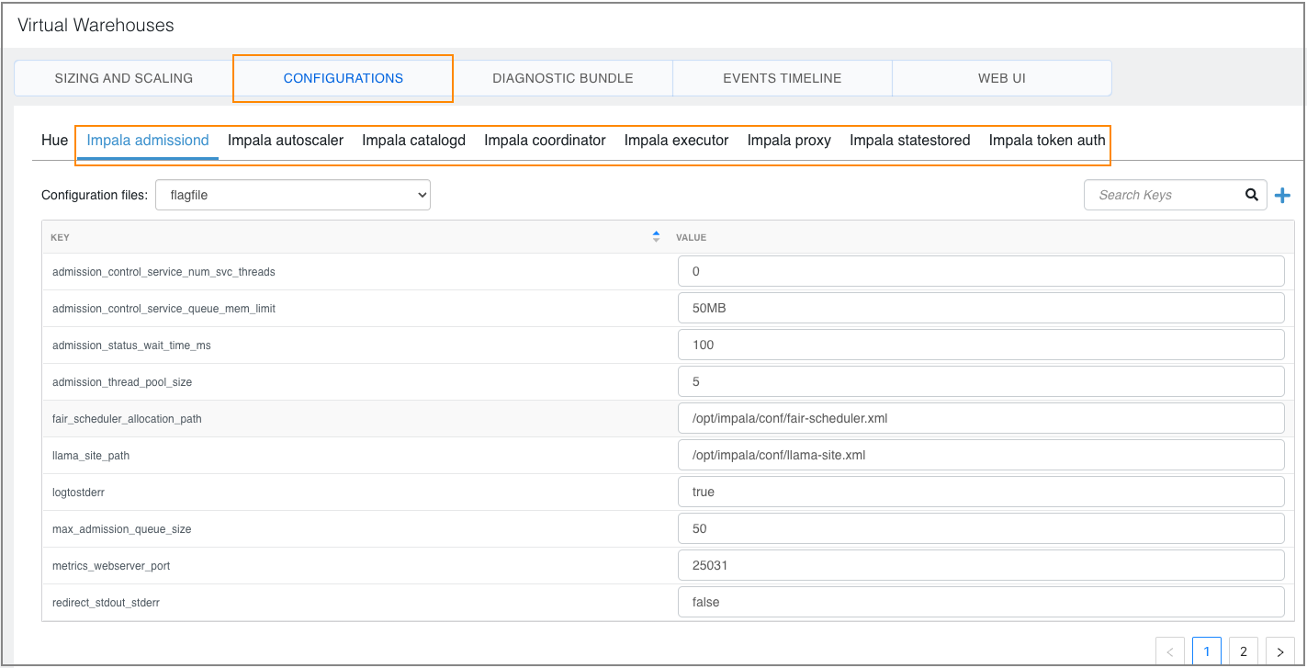
Task: Click the logtostderr value field
Action: tap(980, 492)
